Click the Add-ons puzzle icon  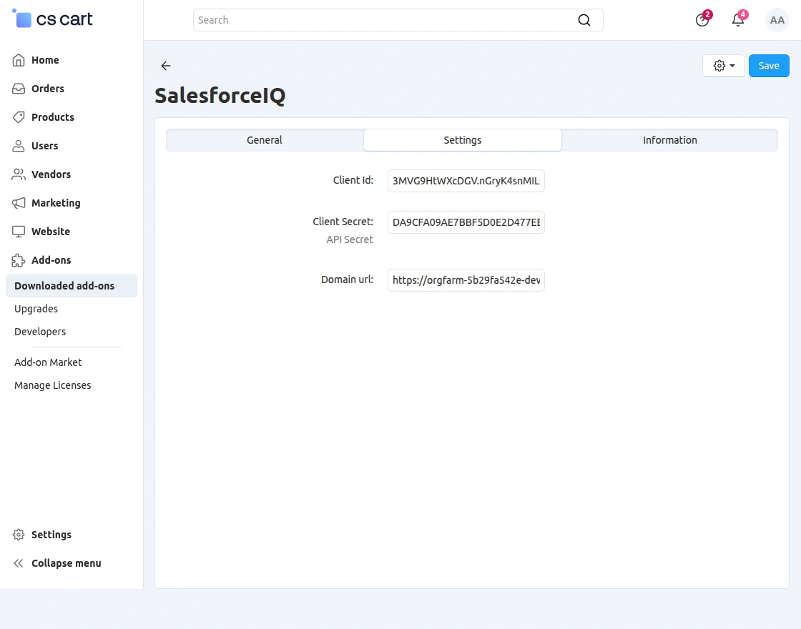point(19,260)
